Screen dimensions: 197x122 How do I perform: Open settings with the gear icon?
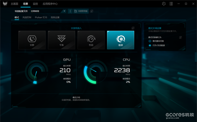pos(164,4)
